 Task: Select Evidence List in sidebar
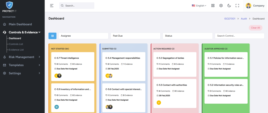coord(16,50)
